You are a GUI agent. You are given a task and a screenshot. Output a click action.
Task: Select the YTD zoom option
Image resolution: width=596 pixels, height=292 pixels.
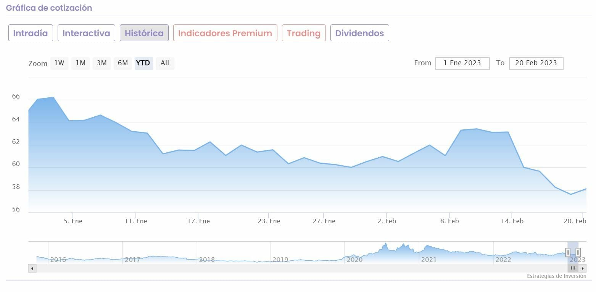[143, 63]
